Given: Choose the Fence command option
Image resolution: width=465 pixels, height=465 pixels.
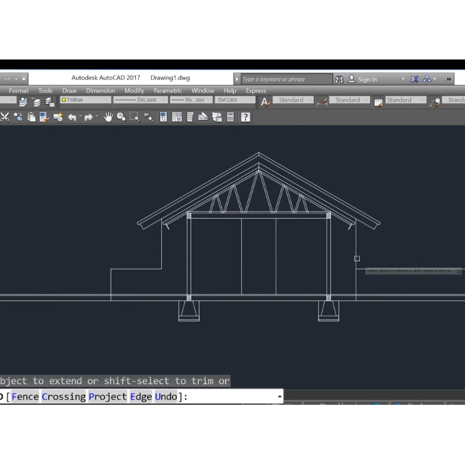Looking at the screenshot, I should click(x=25, y=397).
